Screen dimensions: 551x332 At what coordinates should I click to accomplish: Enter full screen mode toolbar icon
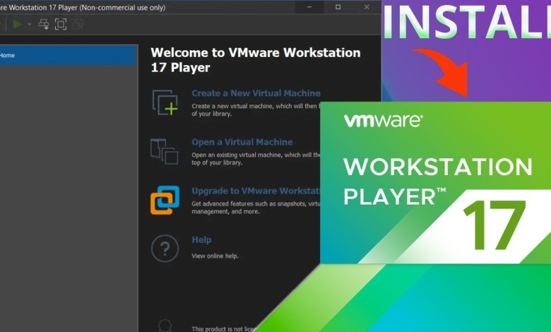[x=61, y=24]
